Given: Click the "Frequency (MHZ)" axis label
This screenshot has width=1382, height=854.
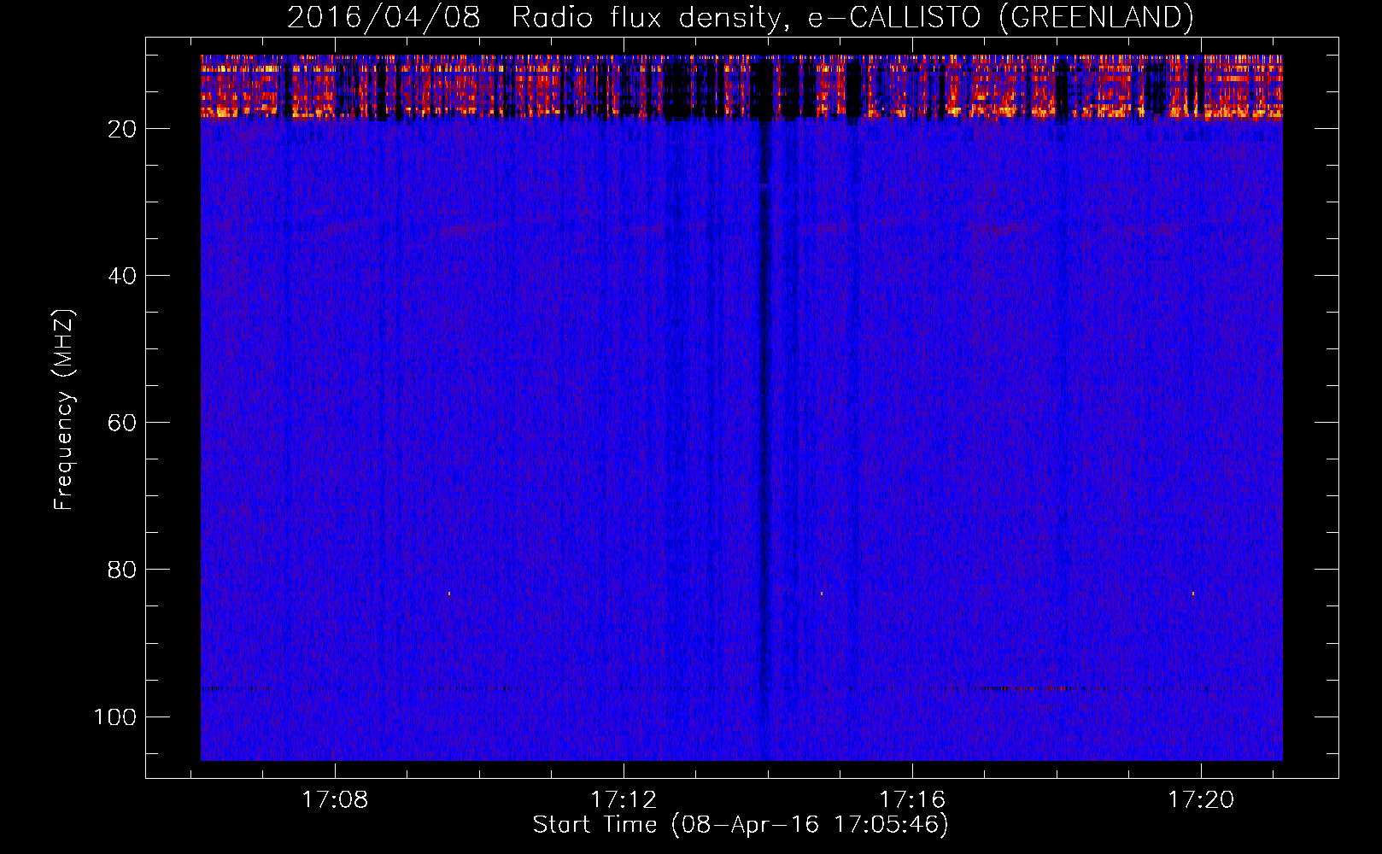Looking at the screenshot, I should point(64,409).
